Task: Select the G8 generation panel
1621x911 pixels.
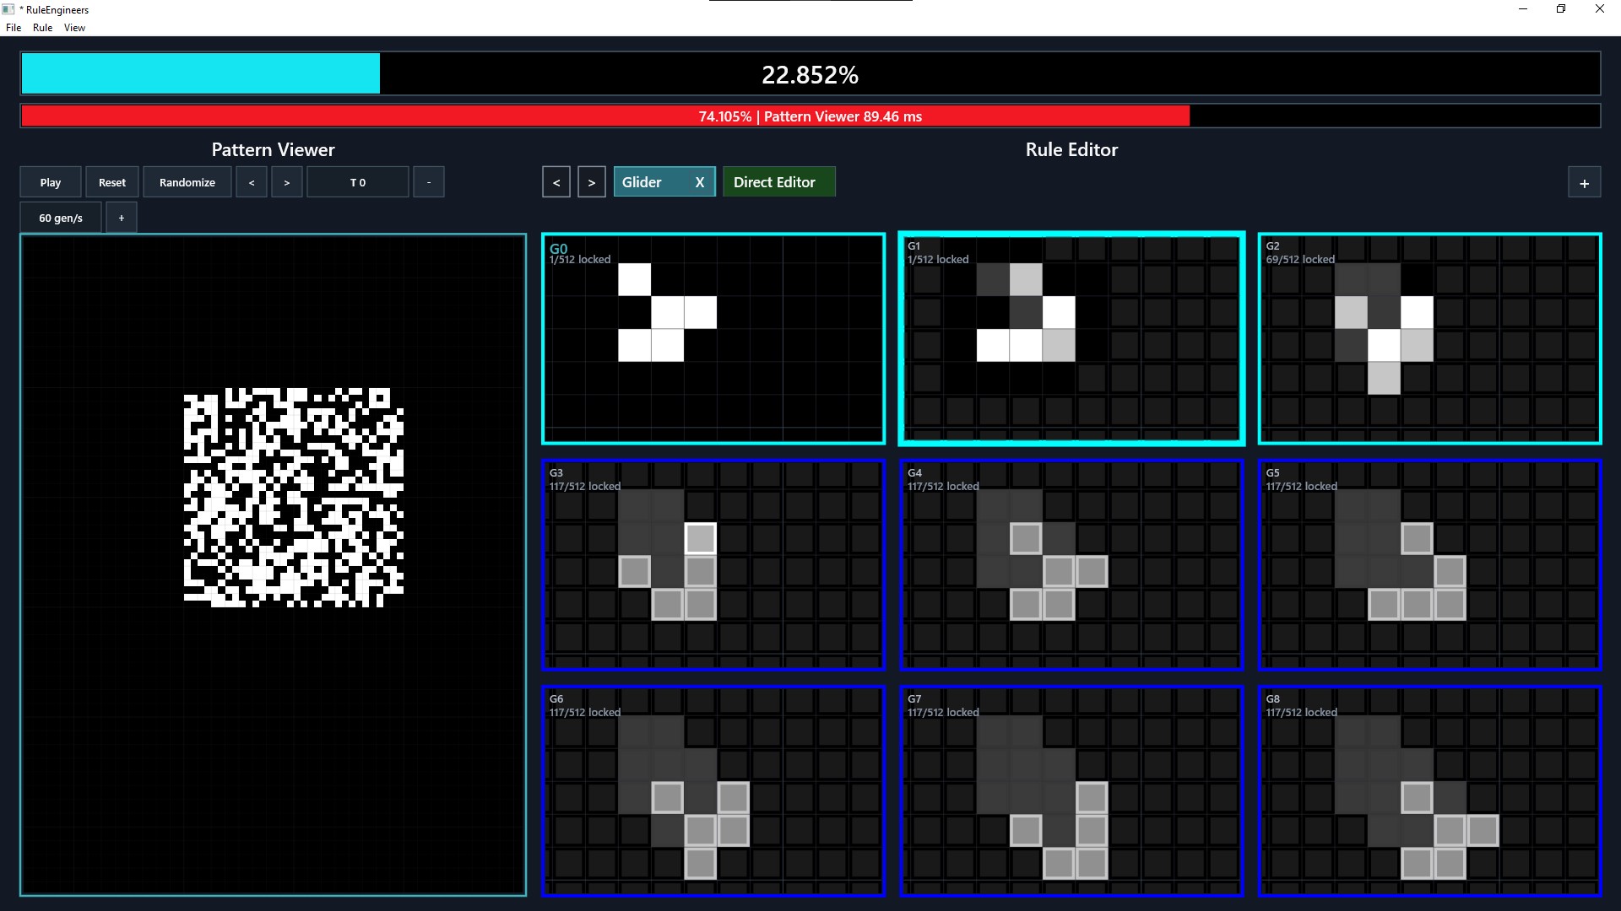Action: 1430,791
